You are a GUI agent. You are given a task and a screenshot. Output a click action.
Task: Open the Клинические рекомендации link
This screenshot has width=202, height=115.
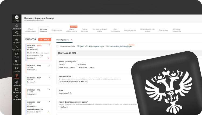tap(119, 46)
